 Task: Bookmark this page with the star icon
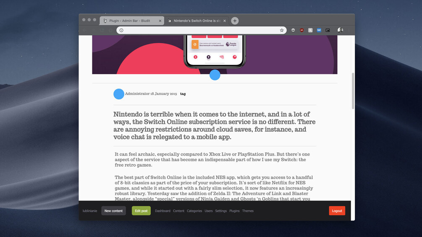(x=281, y=30)
